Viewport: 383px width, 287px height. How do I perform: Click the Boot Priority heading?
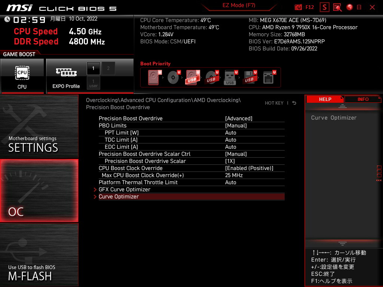(x=155, y=64)
